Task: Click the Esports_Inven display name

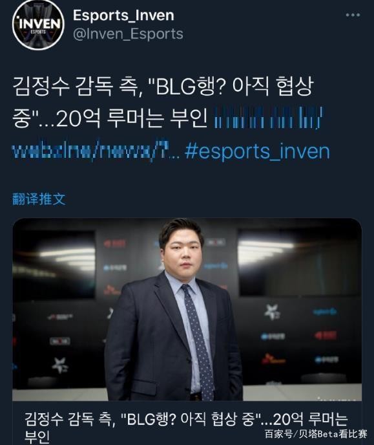Action: 123,16
